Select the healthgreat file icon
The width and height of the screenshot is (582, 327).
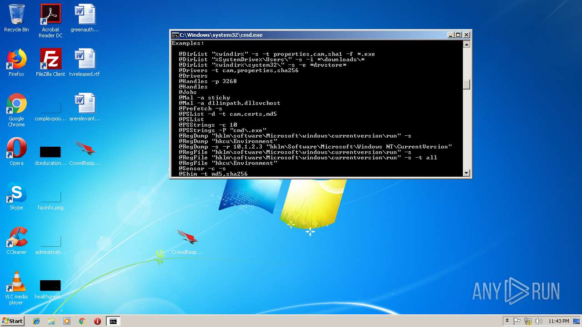point(50,289)
